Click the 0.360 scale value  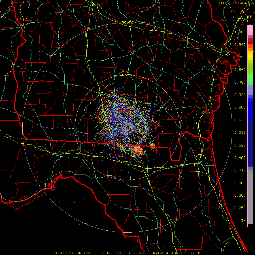click(x=240, y=183)
